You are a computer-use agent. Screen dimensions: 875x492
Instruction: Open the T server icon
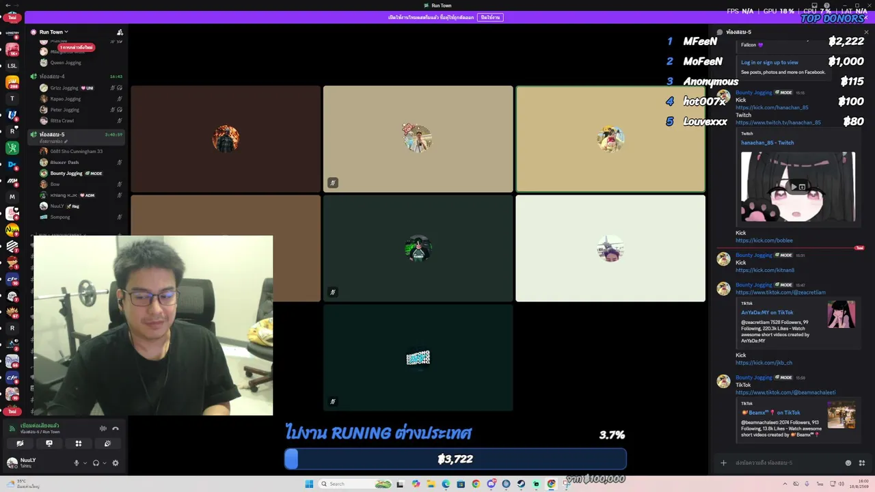coord(12,98)
